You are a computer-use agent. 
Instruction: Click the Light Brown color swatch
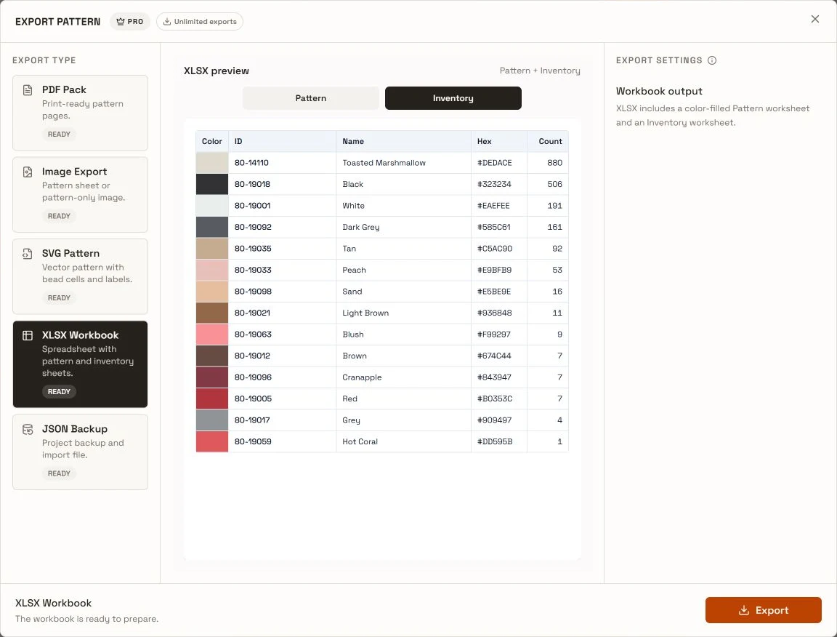pyautogui.click(x=212, y=313)
